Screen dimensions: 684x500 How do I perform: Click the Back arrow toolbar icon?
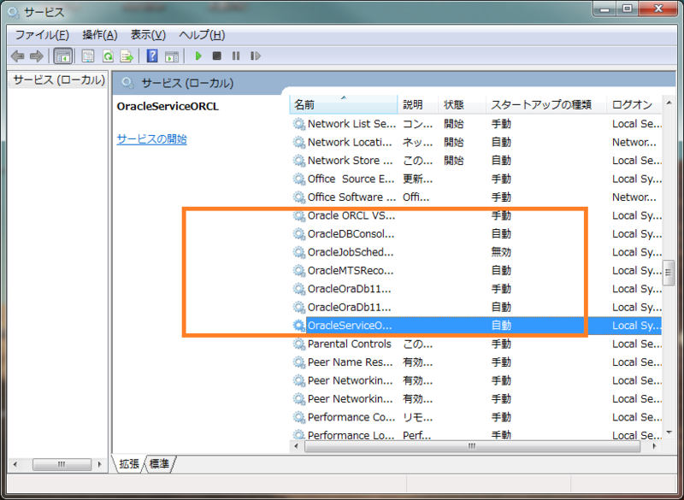coord(17,56)
